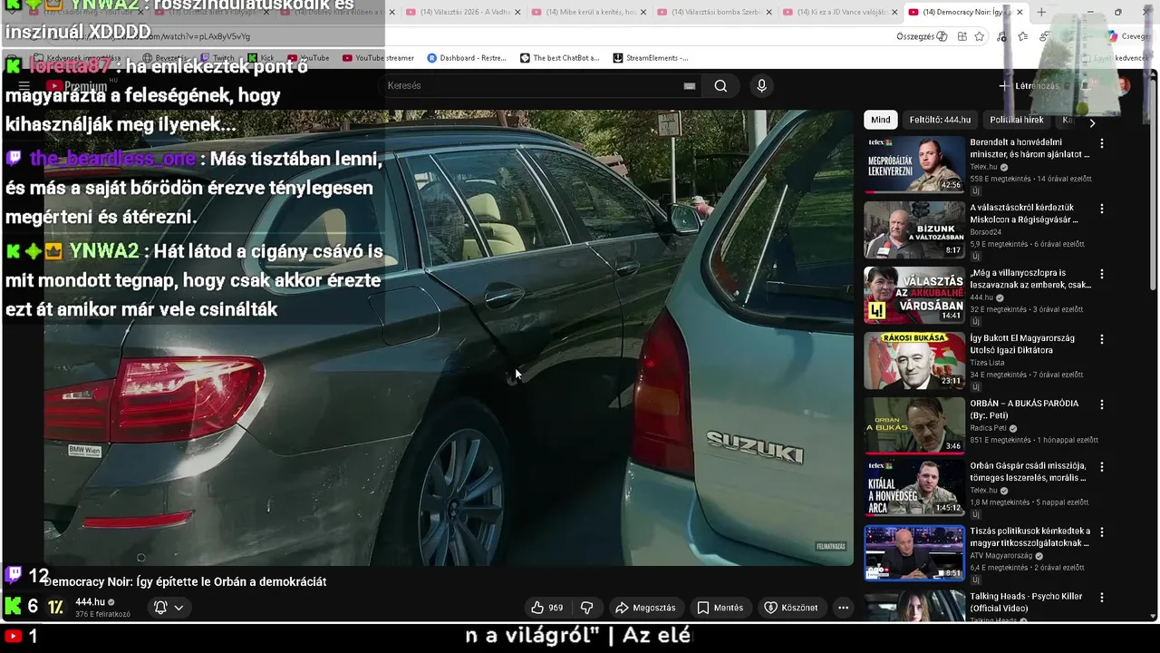Open the options menu for the 'Még a villanyoszlopra is' video

(1102, 274)
